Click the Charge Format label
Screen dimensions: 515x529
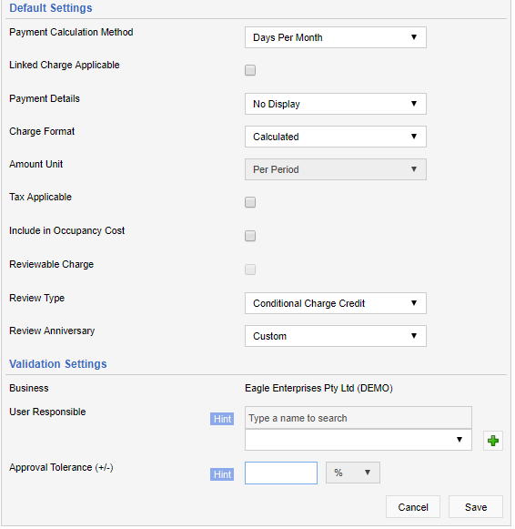[x=42, y=132]
